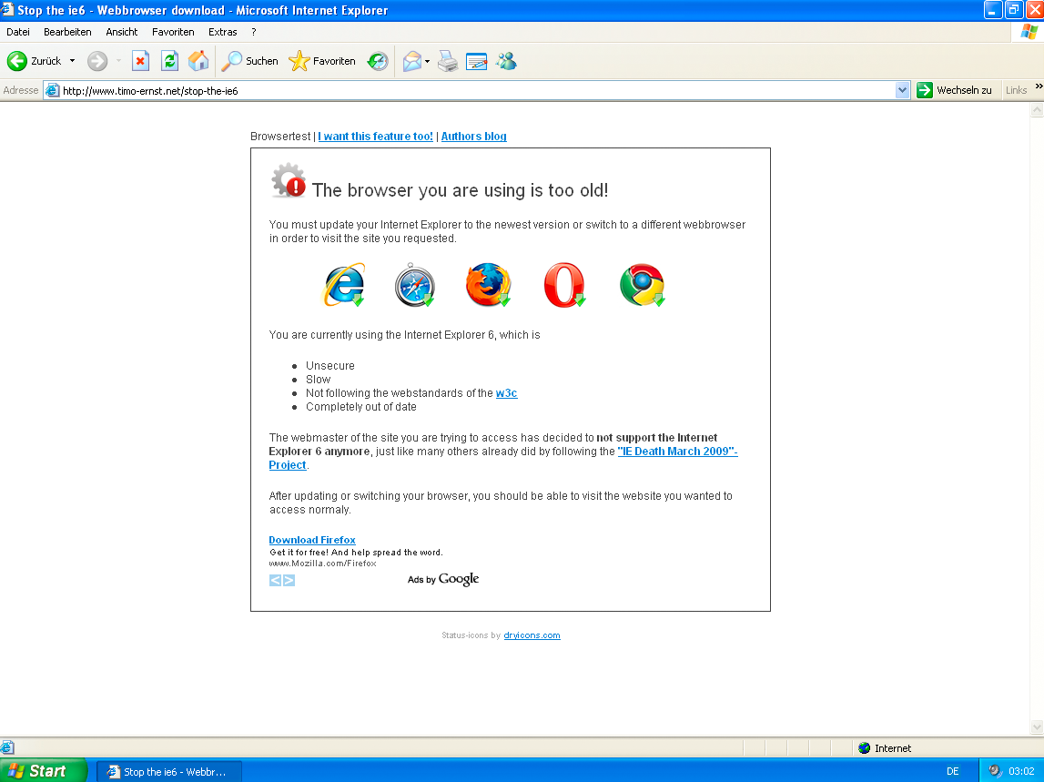This screenshot has height=782, width=1044.
Task: Open the IE Death March 2009 Project link
Action: [678, 451]
